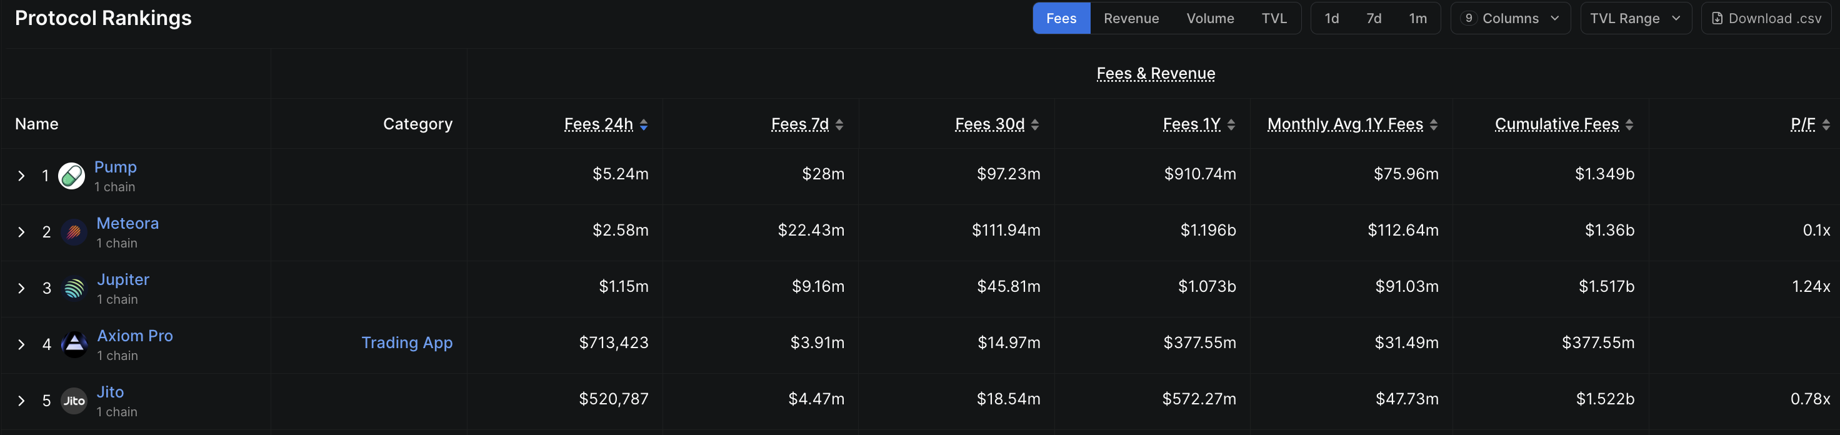Switch to the Revenue tab
Viewport: 1840px width, 435px height.
click(1131, 19)
